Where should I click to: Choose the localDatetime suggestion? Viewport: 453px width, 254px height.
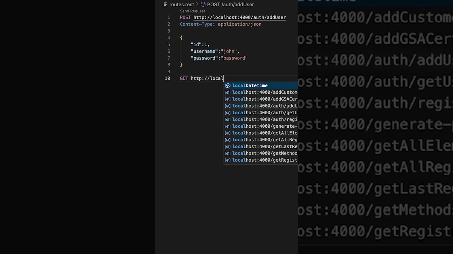[x=261, y=85]
